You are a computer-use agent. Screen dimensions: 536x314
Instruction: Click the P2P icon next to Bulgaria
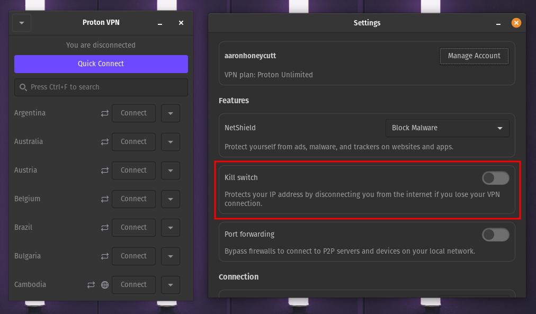pyautogui.click(x=104, y=256)
